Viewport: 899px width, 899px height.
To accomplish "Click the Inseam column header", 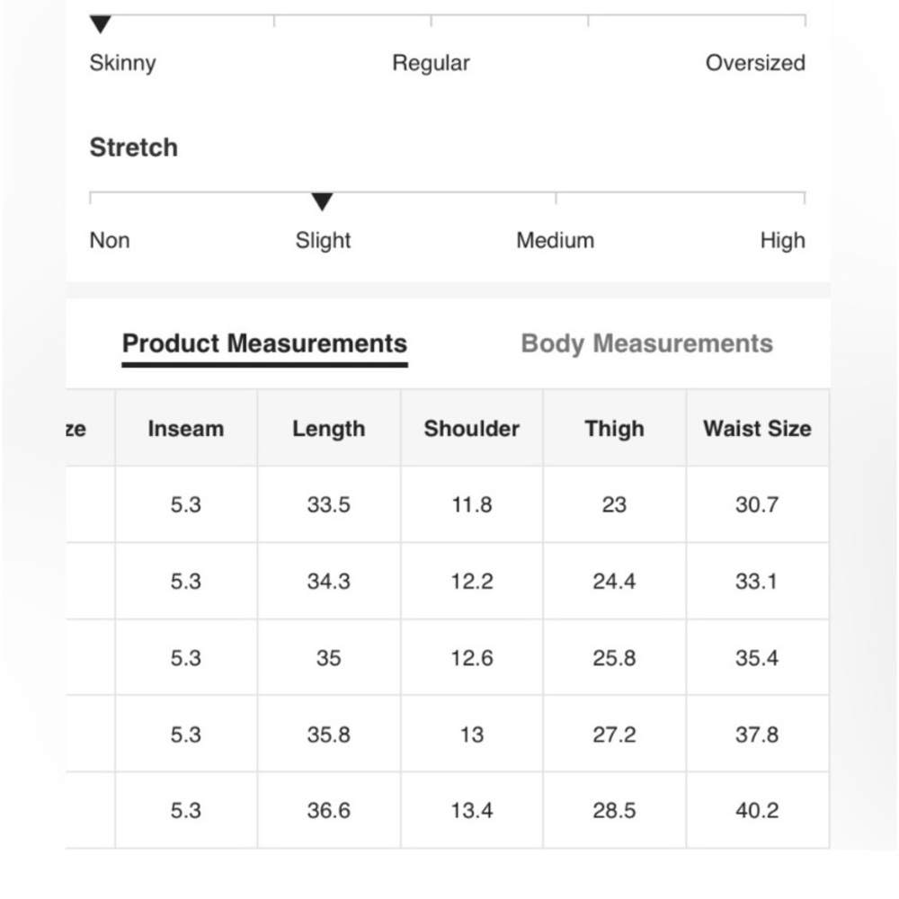I will [185, 429].
